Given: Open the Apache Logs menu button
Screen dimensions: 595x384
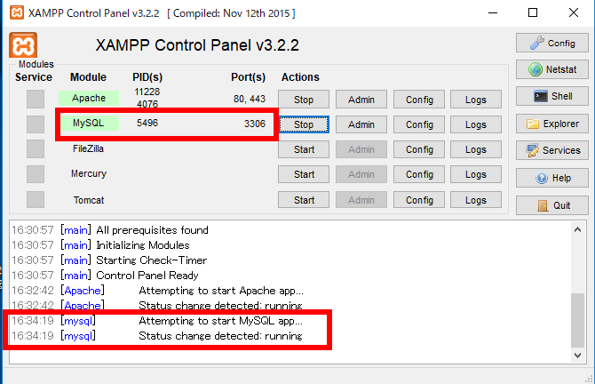Looking at the screenshot, I should [x=476, y=100].
